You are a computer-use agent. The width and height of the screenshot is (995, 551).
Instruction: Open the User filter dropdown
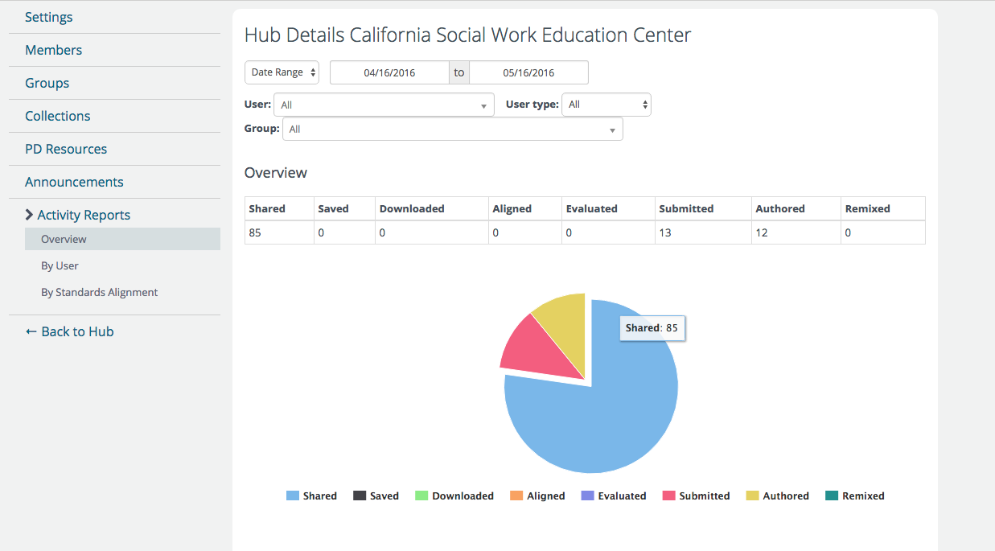point(384,105)
